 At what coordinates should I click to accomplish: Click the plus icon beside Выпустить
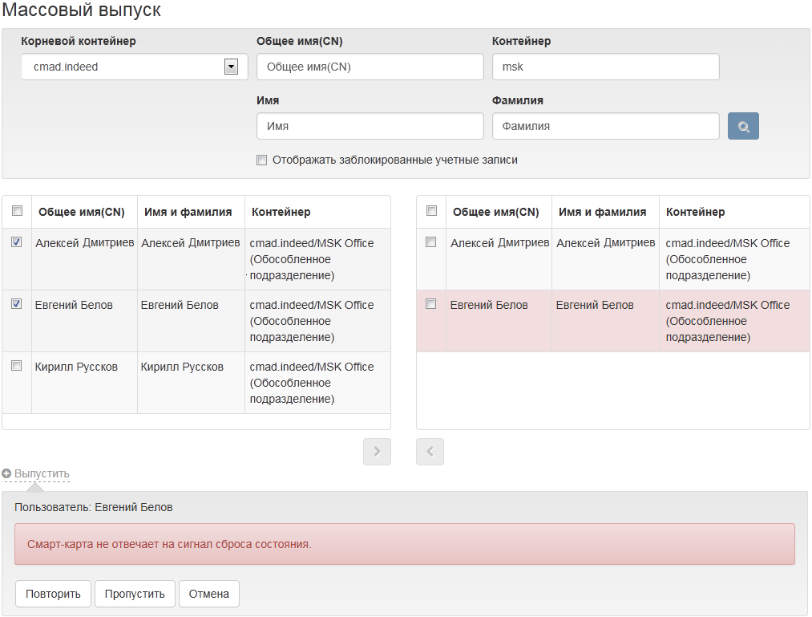[x=6, y=474]
